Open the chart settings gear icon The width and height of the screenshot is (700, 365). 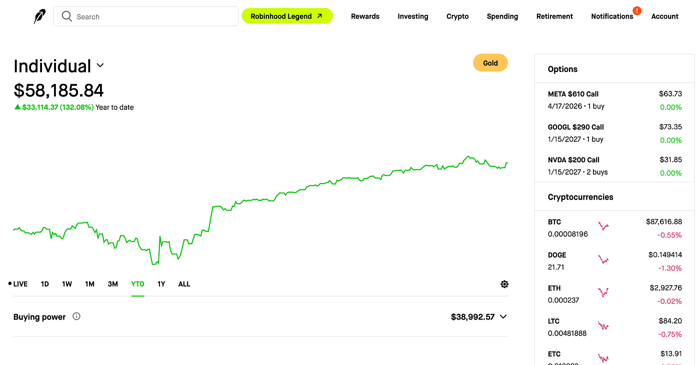[x=504, y=284]
